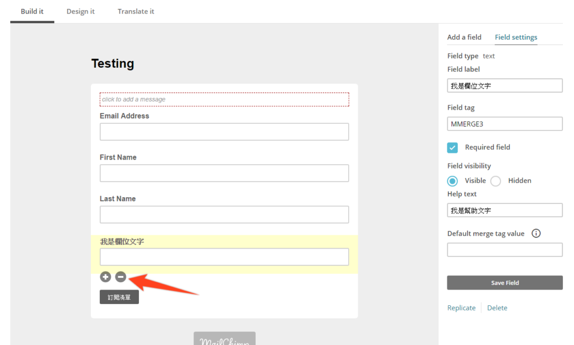This screenshot has width=574, height=345.
Task: Open the Translate it tab
Action: pos(136,11)
